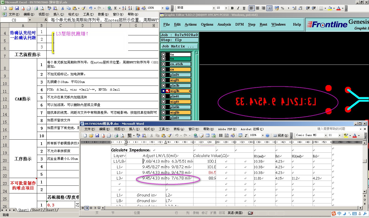Open Word zoom 100% dropdown
The width and height of the screenshot is (369, 218).
coord(263,135)
